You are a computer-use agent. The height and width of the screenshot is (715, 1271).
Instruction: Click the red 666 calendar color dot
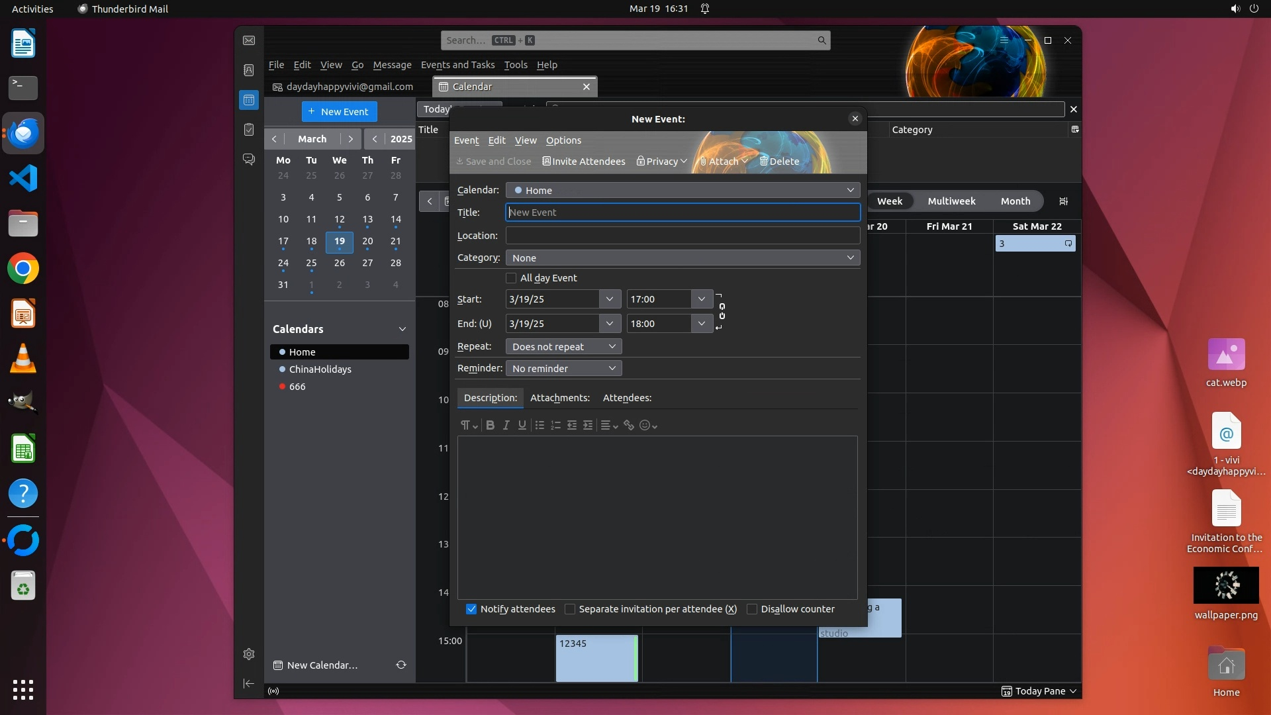[282, 387]
